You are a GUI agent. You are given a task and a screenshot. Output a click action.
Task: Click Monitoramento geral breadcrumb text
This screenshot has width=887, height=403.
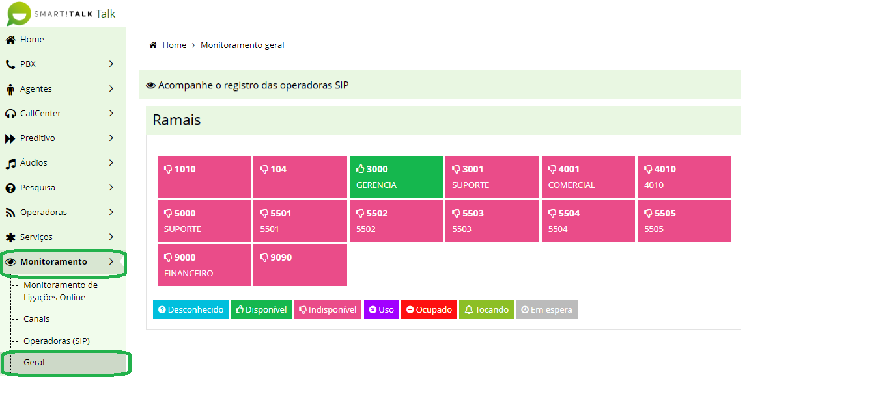tap(242, 45)
